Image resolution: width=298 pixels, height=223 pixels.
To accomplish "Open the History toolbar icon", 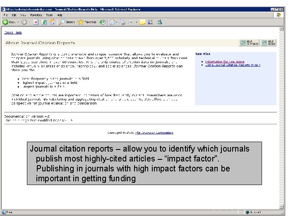I will click(x=103, y=22).
